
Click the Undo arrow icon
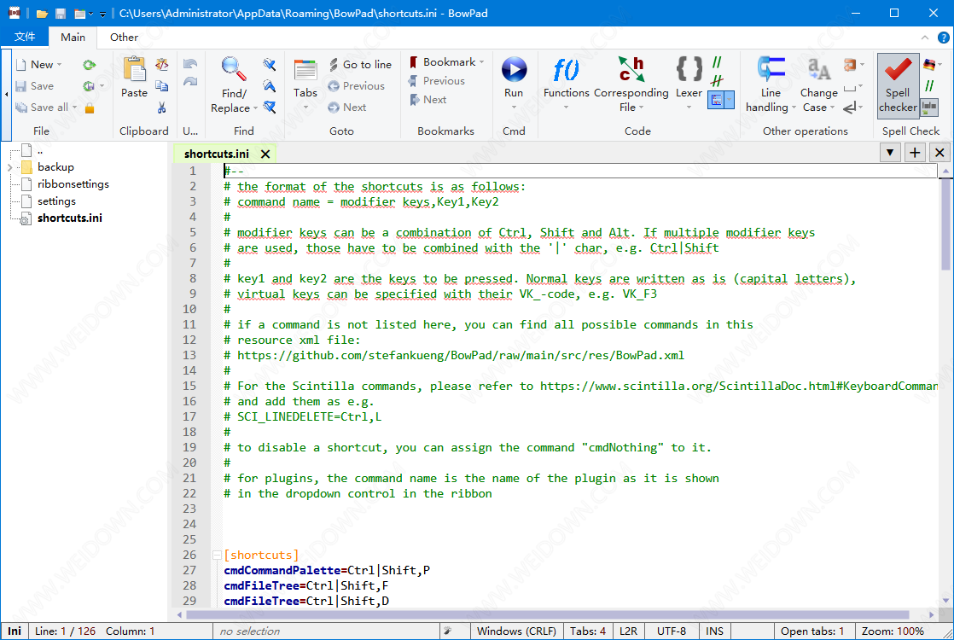coord(190,63)
